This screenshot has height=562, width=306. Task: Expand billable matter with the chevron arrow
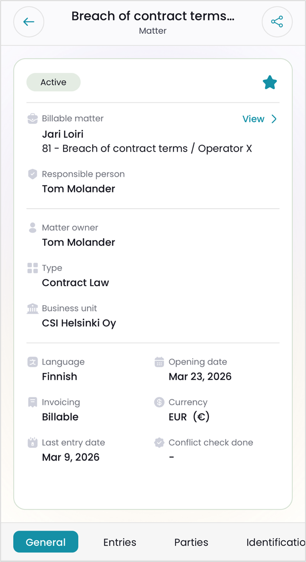(x=274, y=119)
